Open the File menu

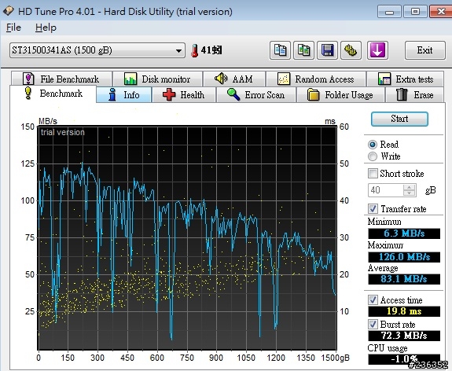point(13,28)
